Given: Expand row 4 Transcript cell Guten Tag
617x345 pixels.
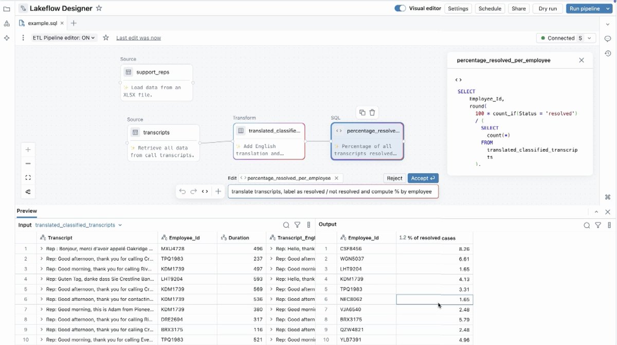Looking at the screenshot, I should [42, 279].
